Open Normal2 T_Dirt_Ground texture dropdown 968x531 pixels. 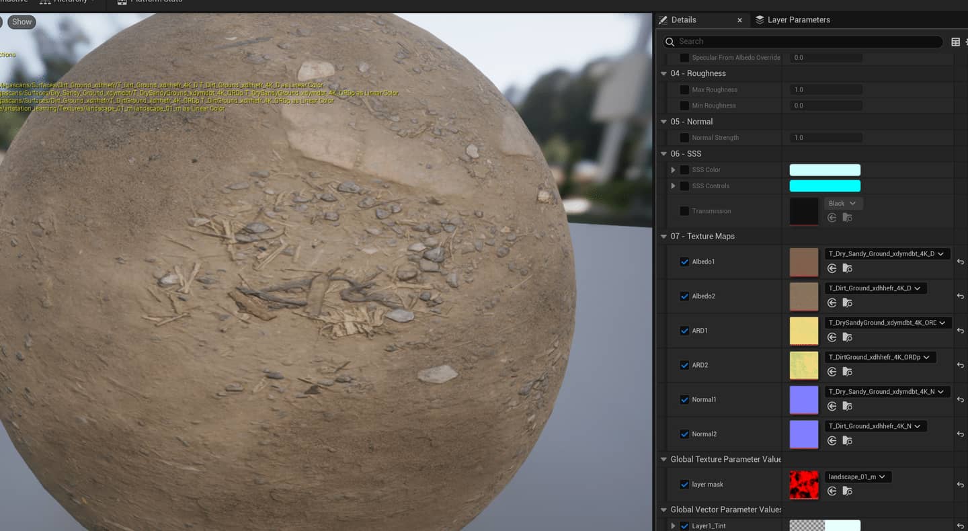(x=876, y=426)
